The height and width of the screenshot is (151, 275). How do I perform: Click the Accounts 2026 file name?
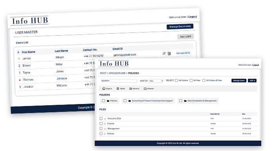tap(114, 119)
